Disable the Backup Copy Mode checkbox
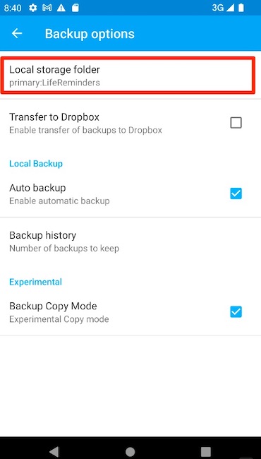The image size is (261, 459). pos(236,311)
